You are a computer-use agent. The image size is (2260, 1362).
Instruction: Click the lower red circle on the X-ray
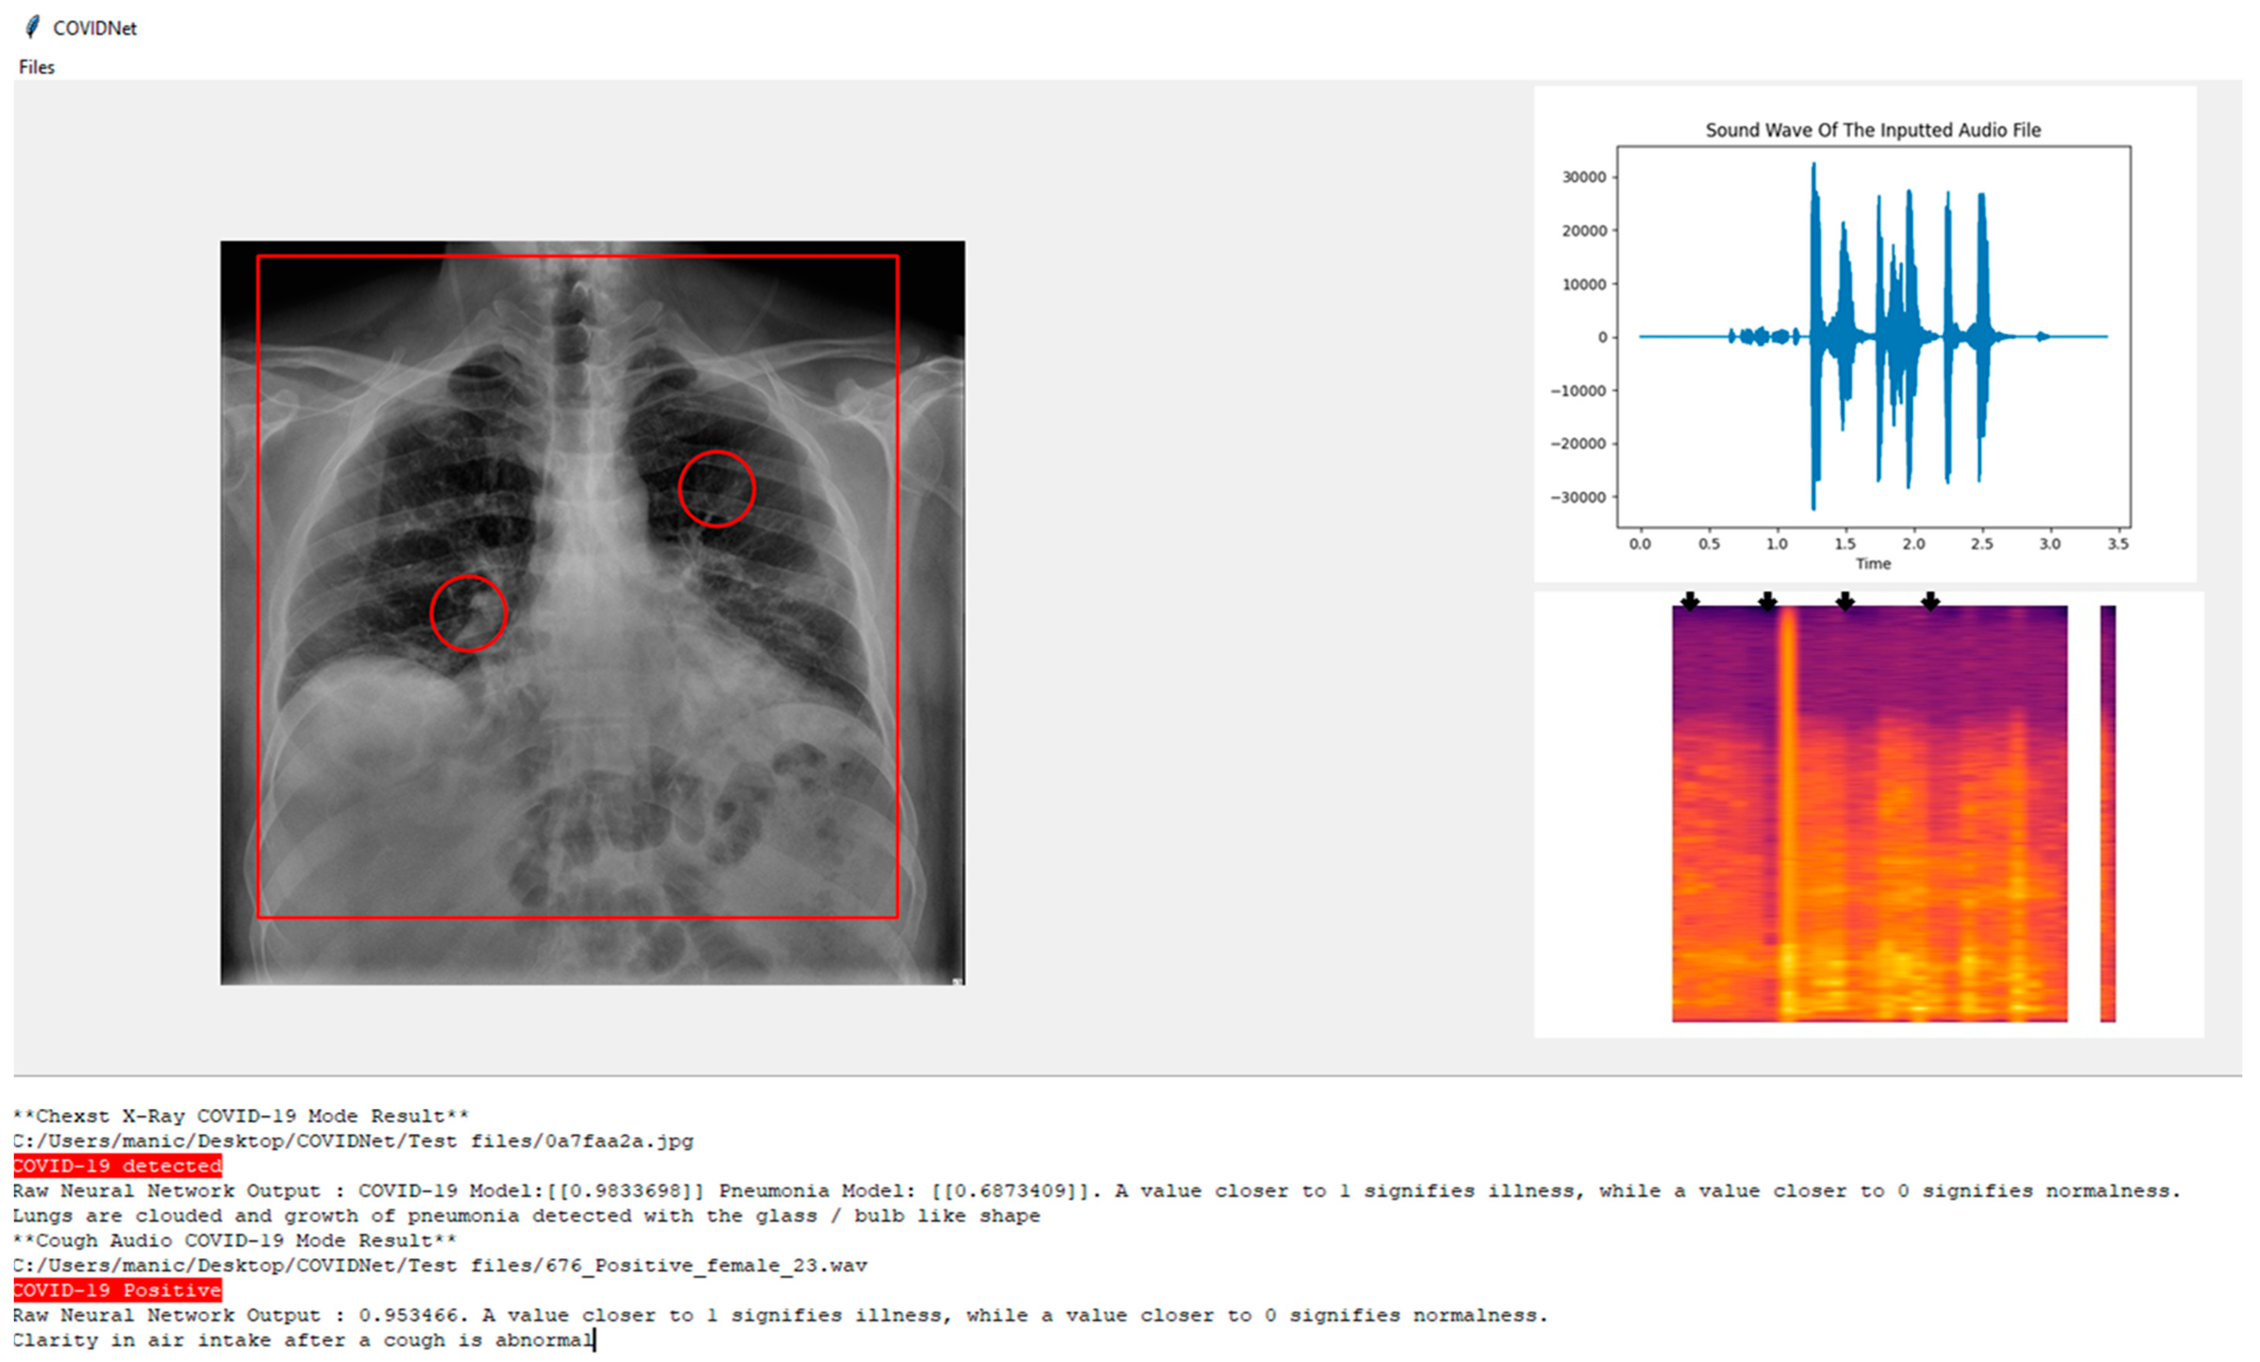(x=469, y=613)
